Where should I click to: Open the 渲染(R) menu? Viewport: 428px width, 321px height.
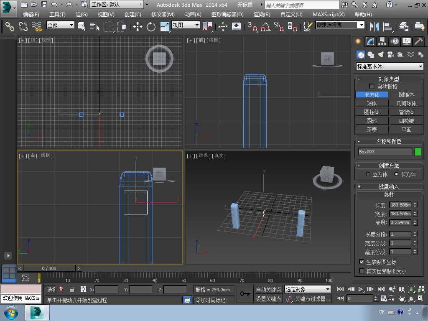pyautogui.click(x=262, y=14)
